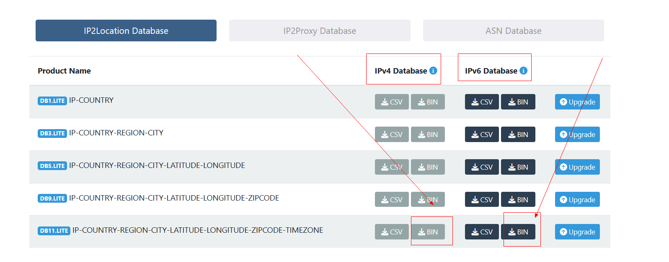Download DB3.LITE IPv6 CSV file

[x=482, y=135]
